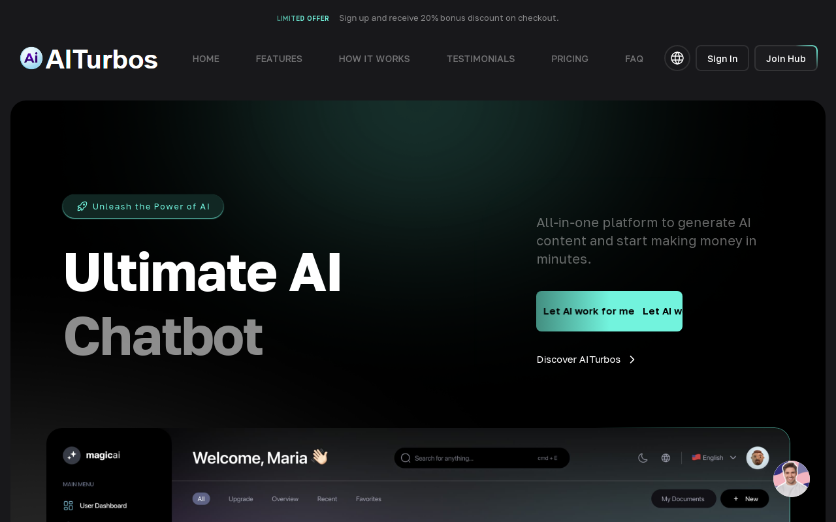Screen dimensions: 836x522
Task: Click the rocket icon in the Unleash badge
Action: coord(82,206)
